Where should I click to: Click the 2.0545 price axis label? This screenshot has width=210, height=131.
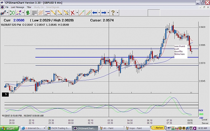click(202, 81)
